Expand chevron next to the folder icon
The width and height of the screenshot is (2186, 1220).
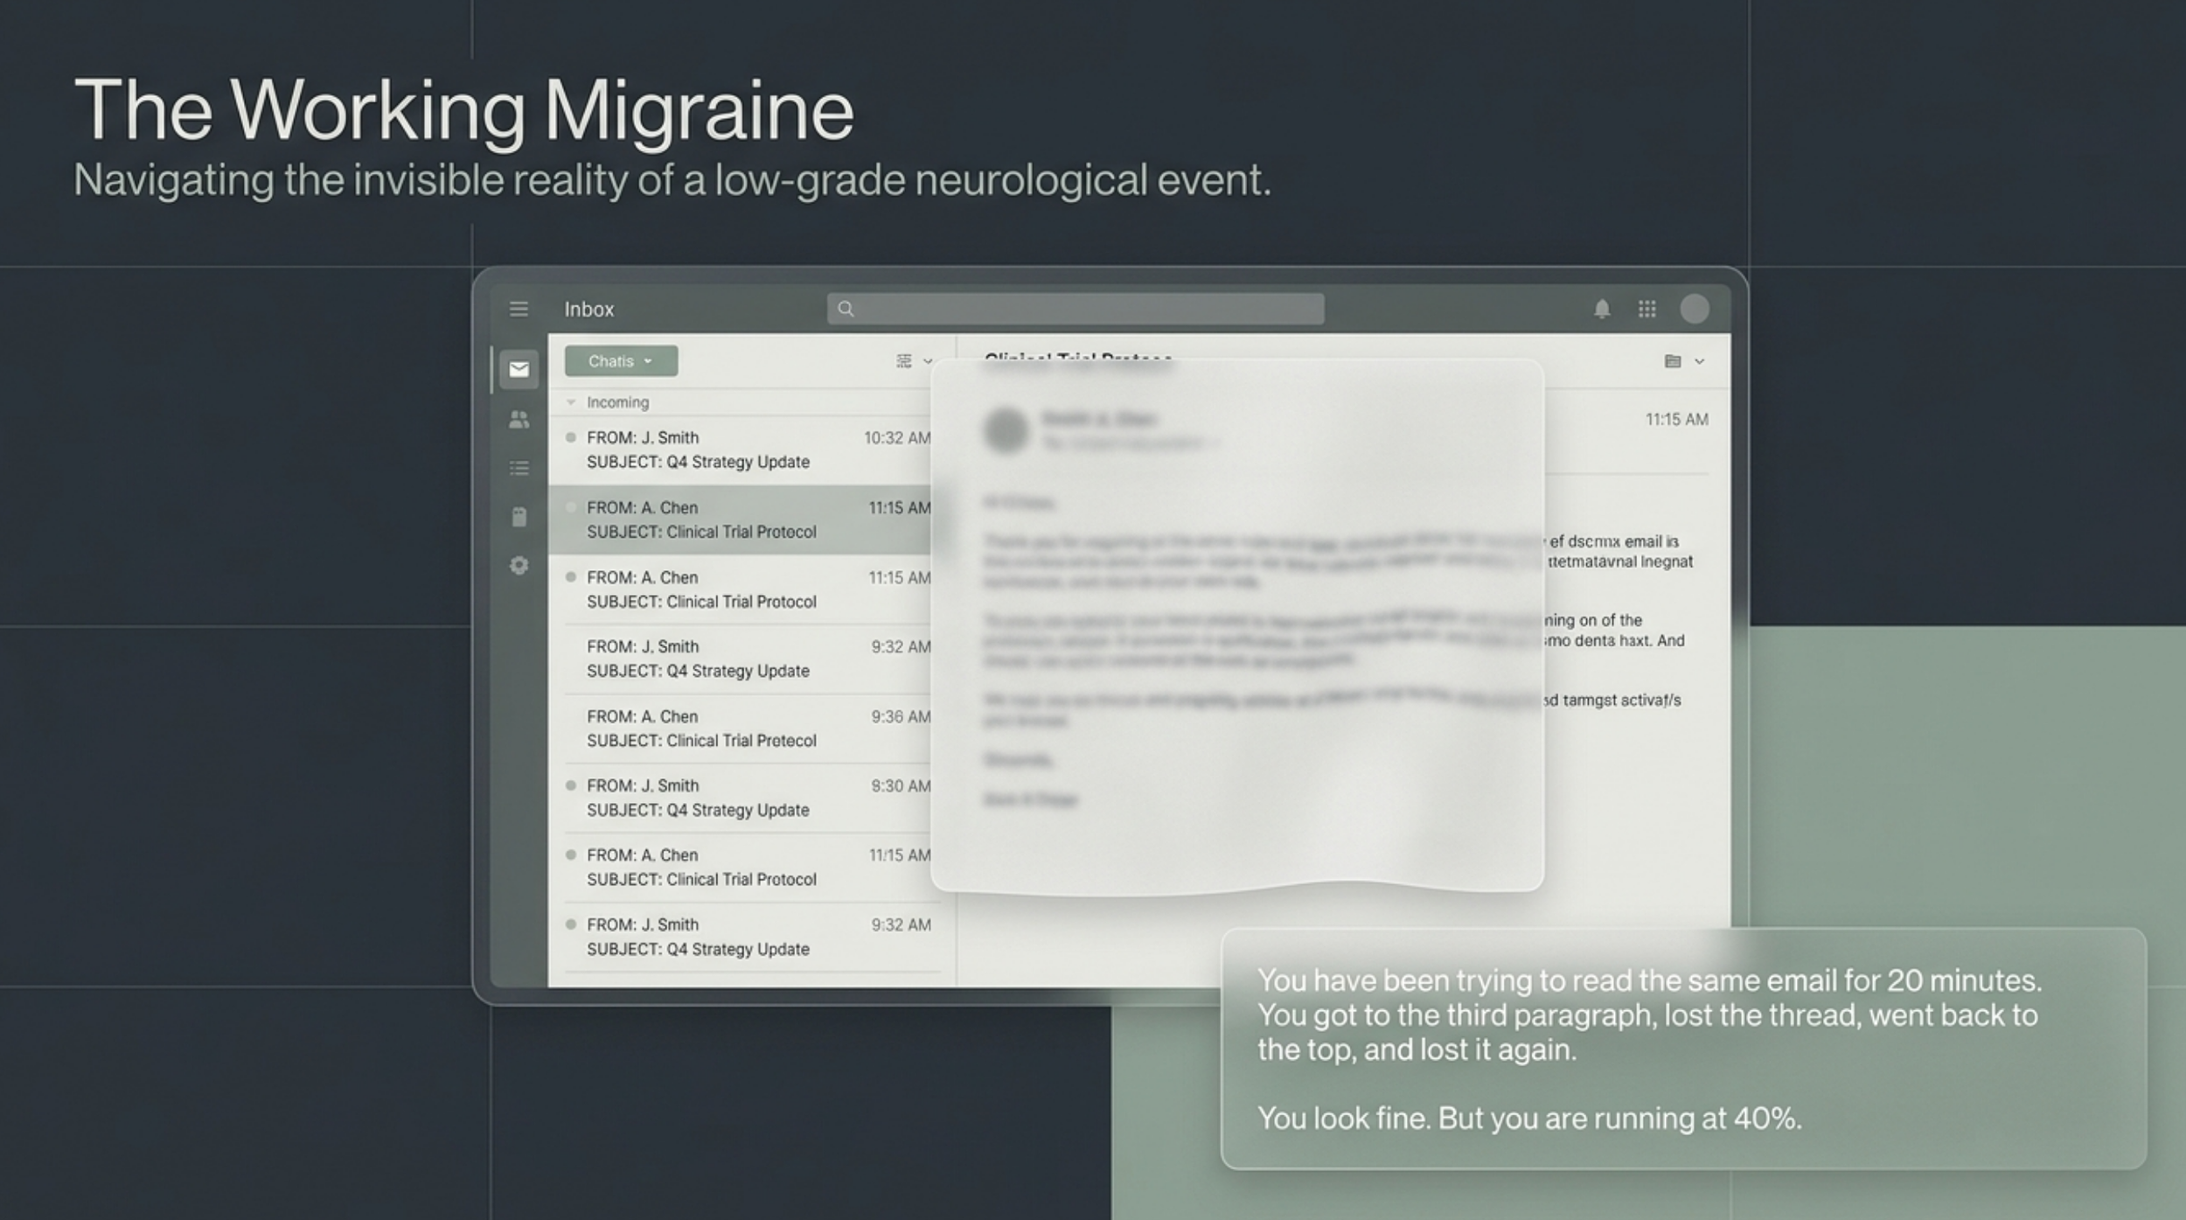coord(1699,361)
